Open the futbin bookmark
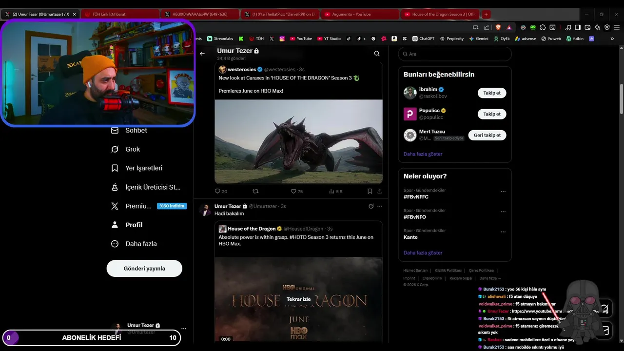624x351 pixels. (x=575, y=39)
